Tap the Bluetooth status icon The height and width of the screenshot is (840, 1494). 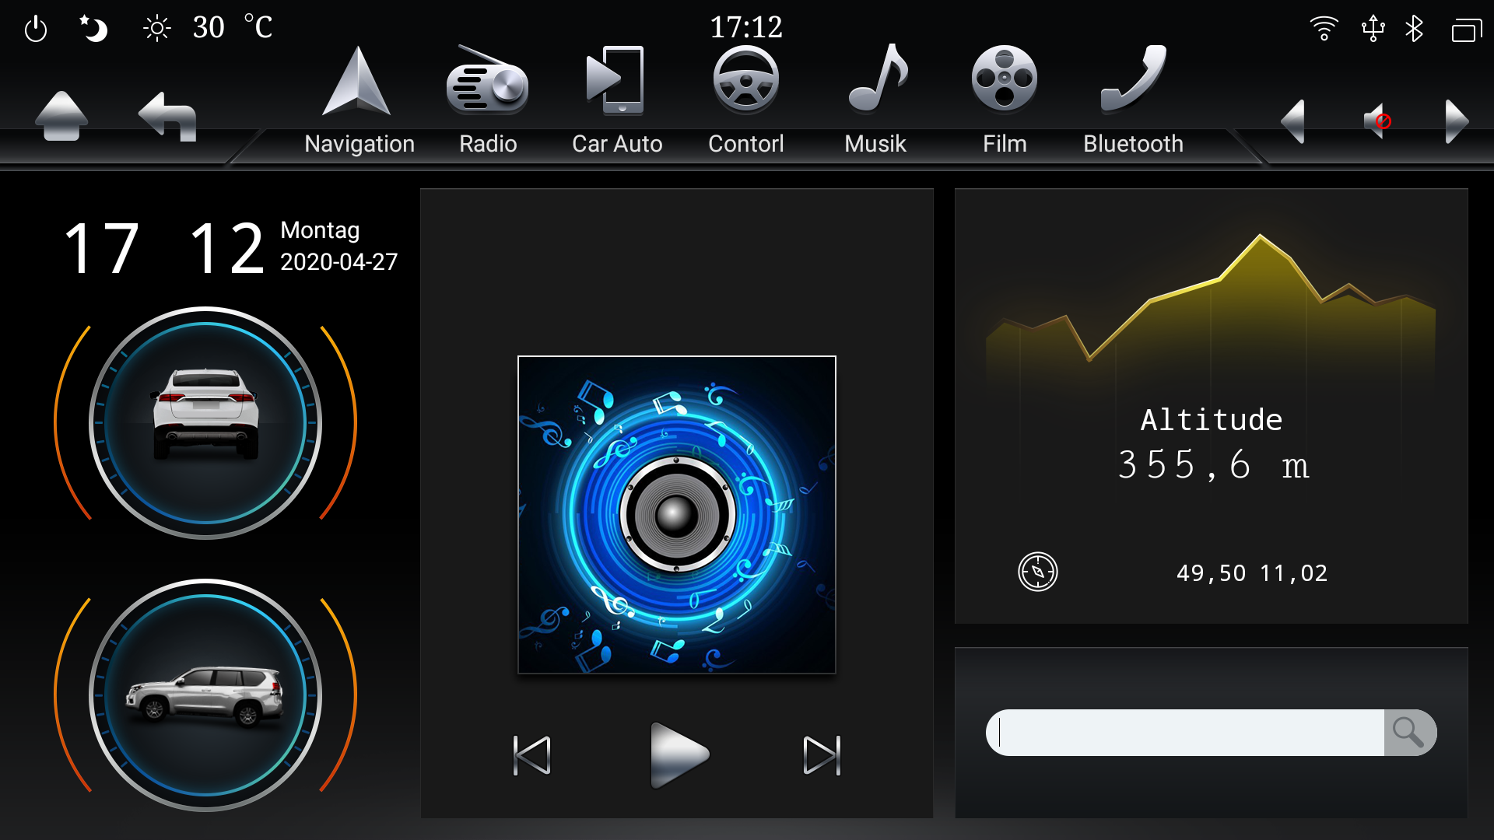click(x=1415, y=29)
